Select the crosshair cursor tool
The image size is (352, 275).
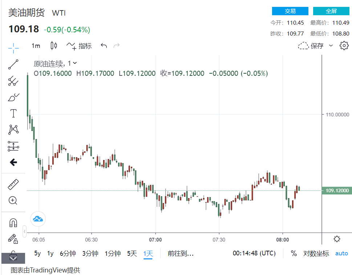click(x=13, y=48)
